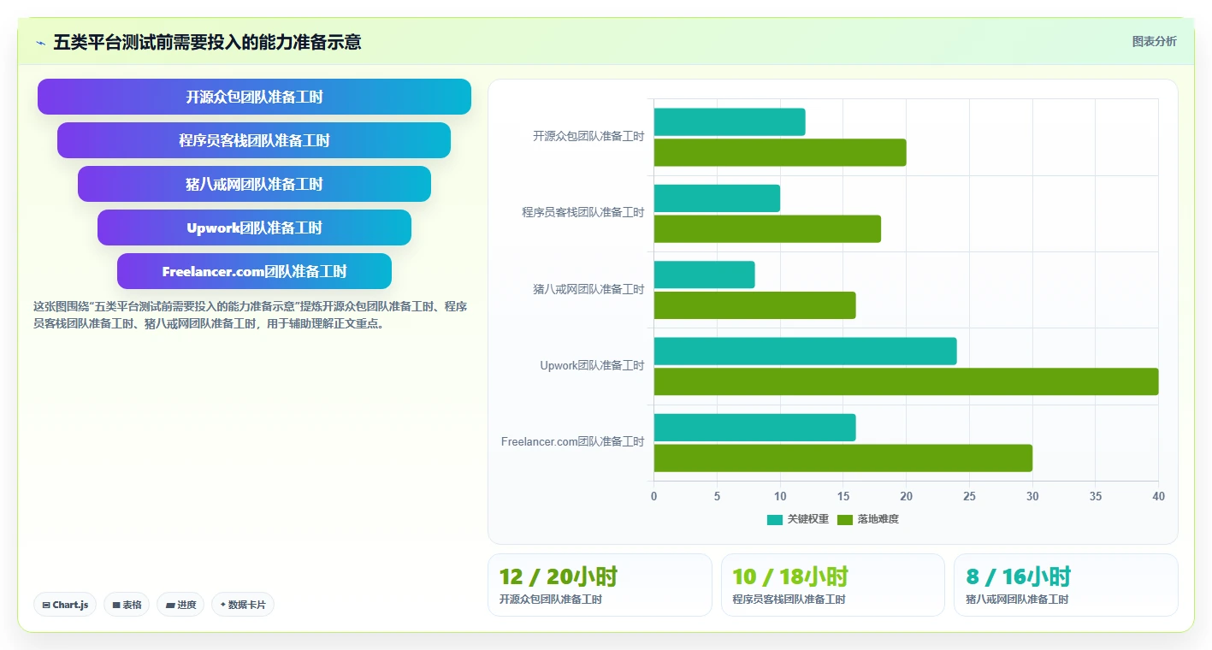Click the teal 关键权重 bar for 程序员客栈
The image size is (1212, 650).
point(717,198)
